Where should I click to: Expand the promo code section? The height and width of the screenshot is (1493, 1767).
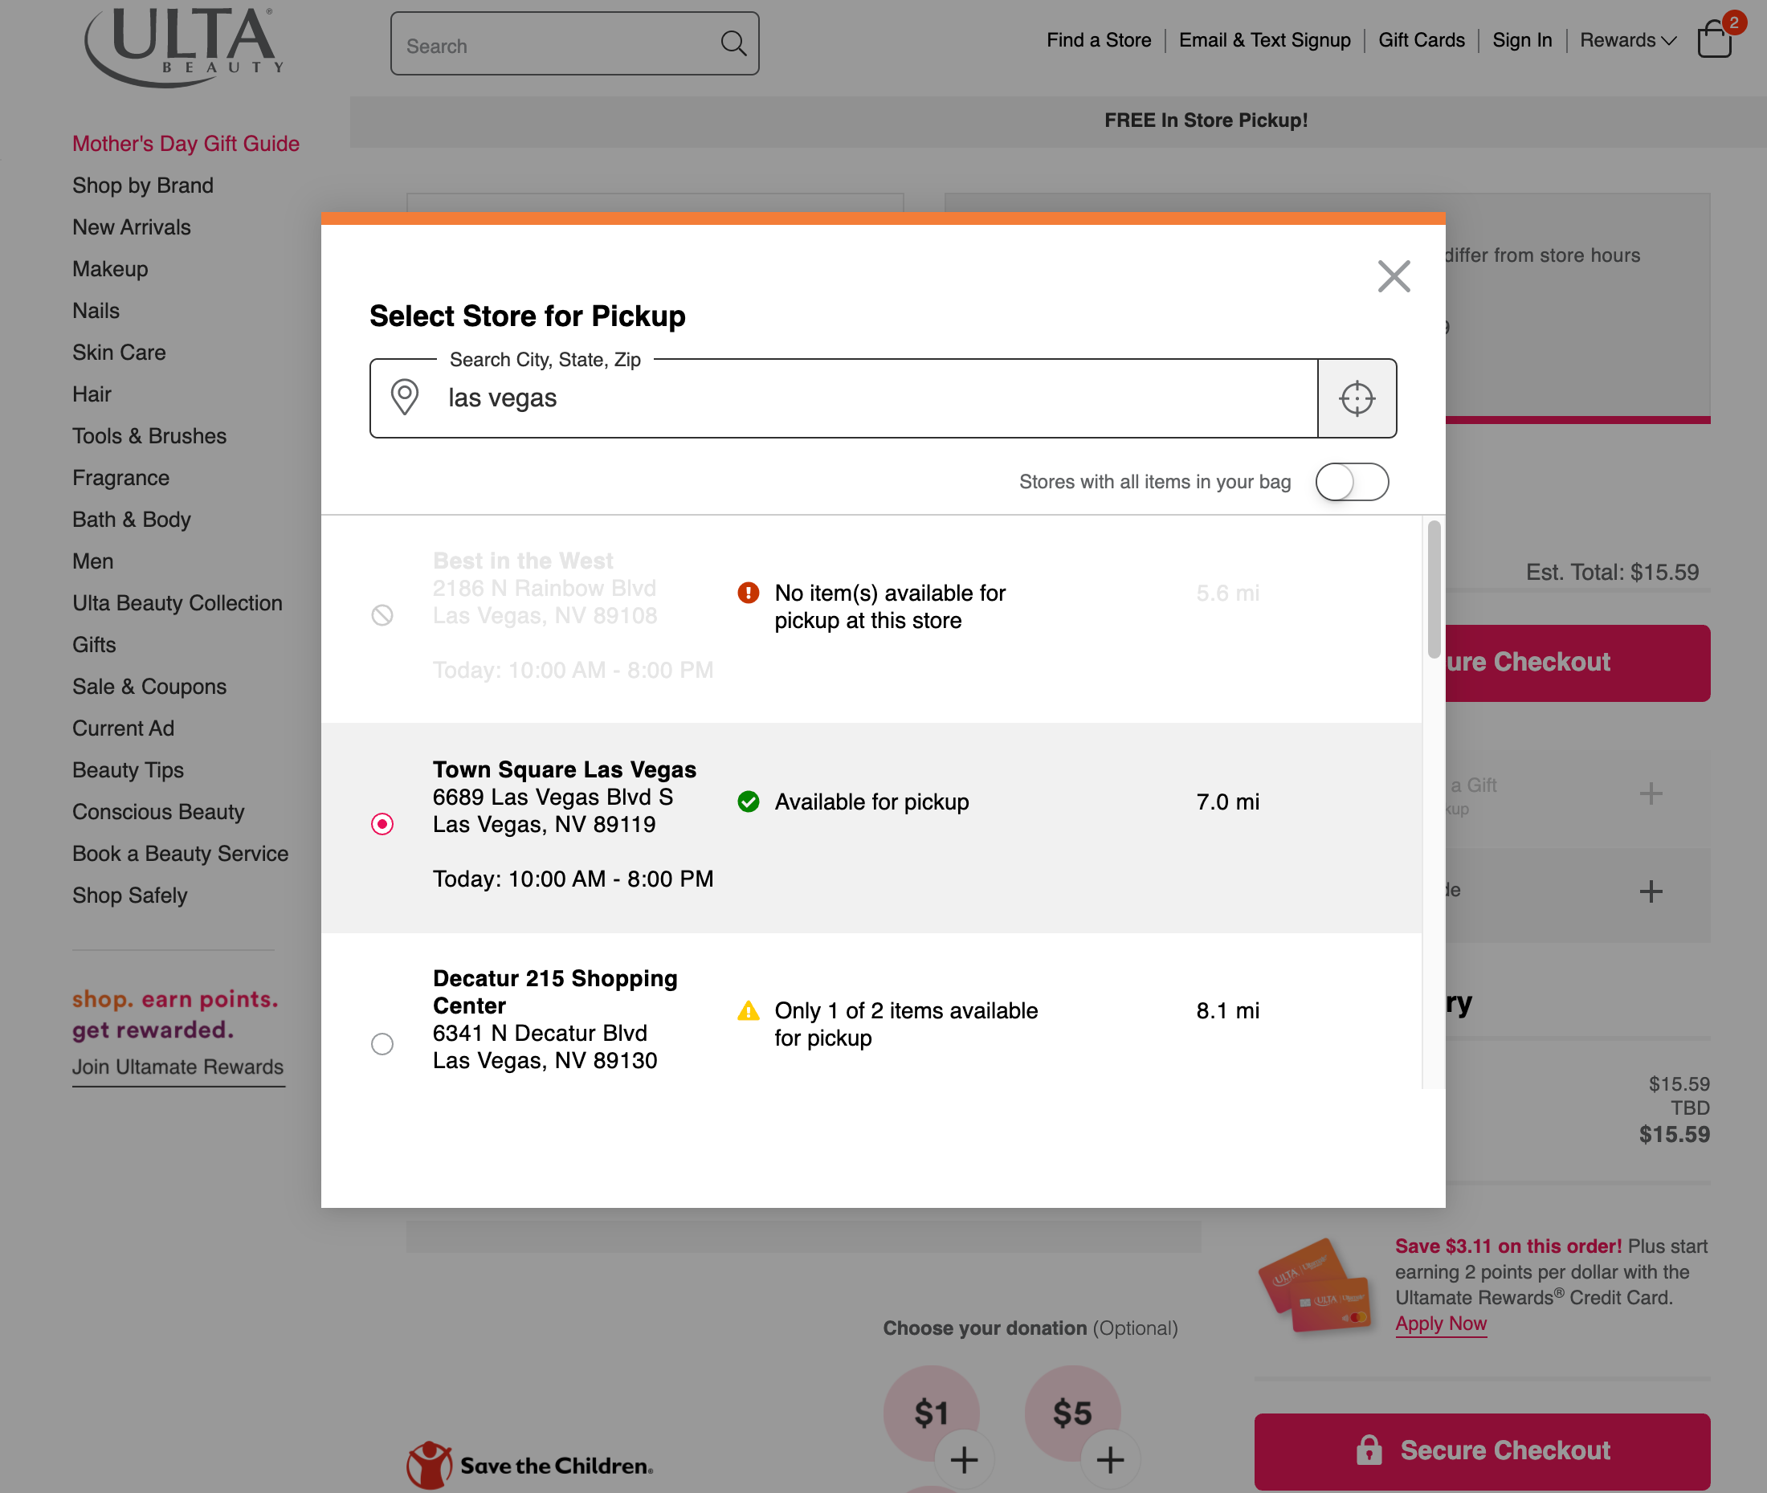(x=1650, y=891)
